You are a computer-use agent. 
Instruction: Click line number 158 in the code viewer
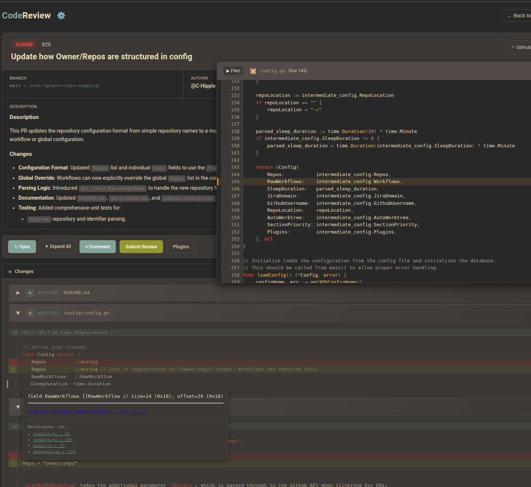click(235, 275)
